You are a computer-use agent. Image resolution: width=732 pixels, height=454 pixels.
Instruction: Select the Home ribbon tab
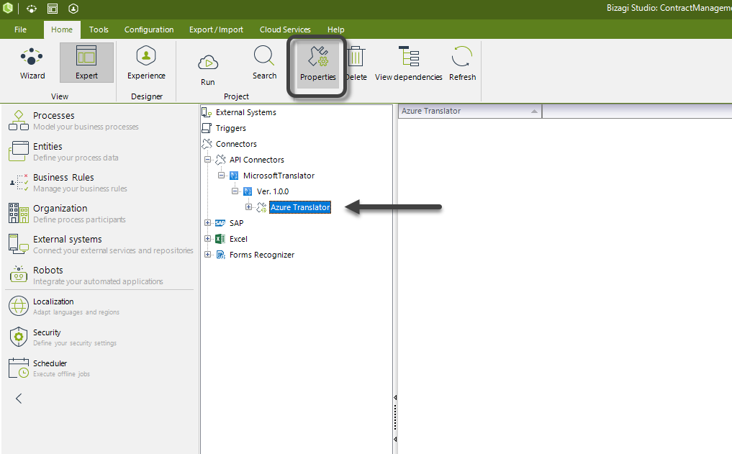click(x=62, y=29)
